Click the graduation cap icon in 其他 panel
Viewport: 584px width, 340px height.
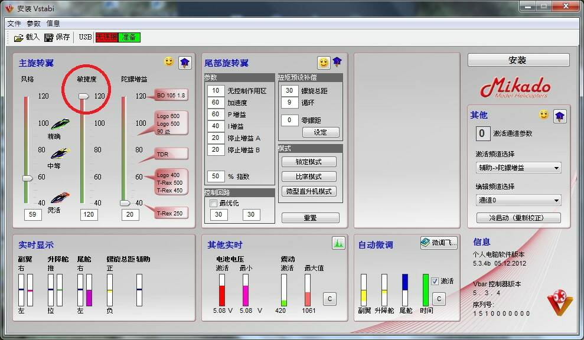click(559, 116)
